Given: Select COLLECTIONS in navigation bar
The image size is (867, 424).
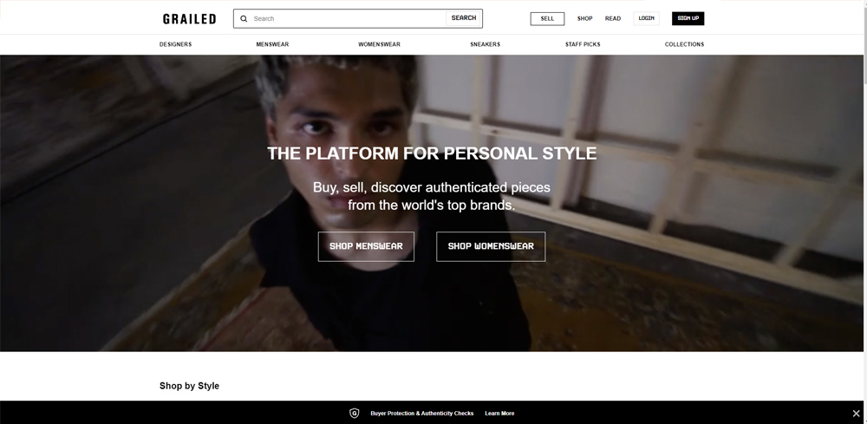Looking at the screenshot, I should coord(684,44).
